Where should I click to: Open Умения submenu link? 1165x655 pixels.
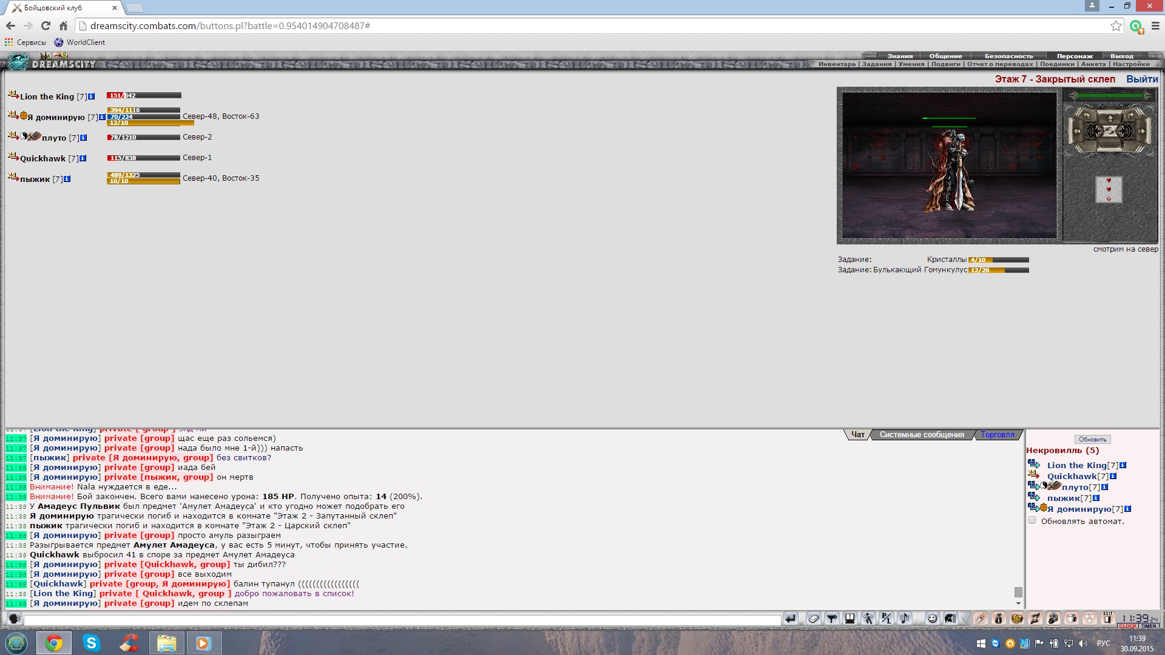point(911,64)
